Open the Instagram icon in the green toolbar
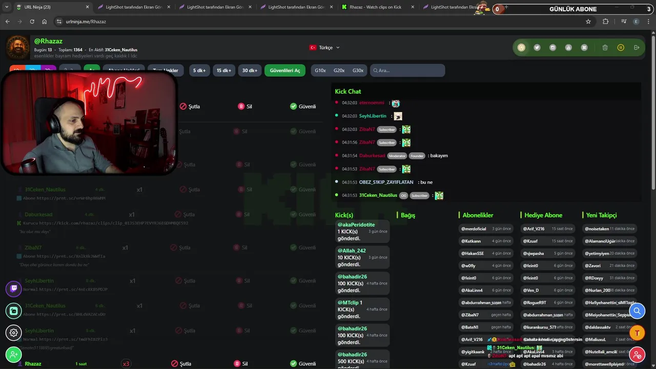 (x=552, y=48)
